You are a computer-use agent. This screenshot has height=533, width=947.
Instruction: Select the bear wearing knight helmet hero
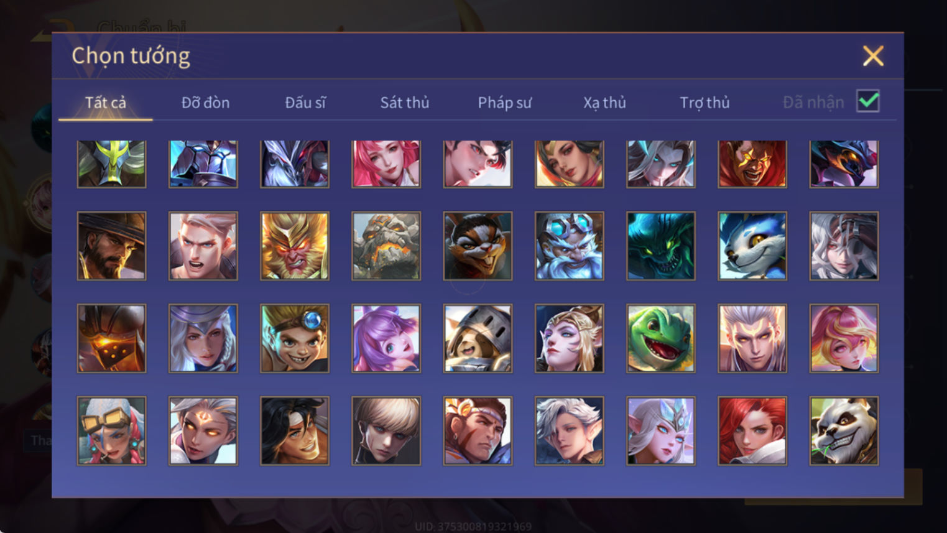point(478,338)
